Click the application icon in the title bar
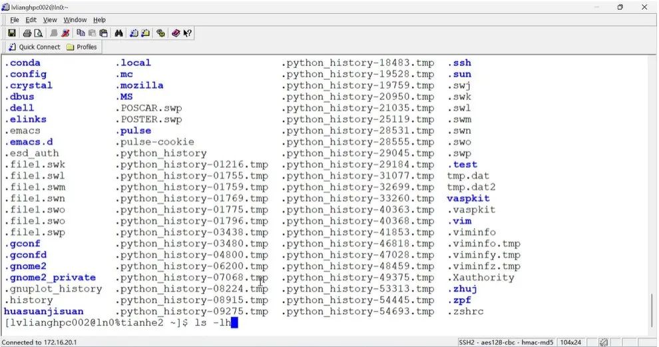The width and height of the screenshot is (659, 347). [x=5, y=7]
